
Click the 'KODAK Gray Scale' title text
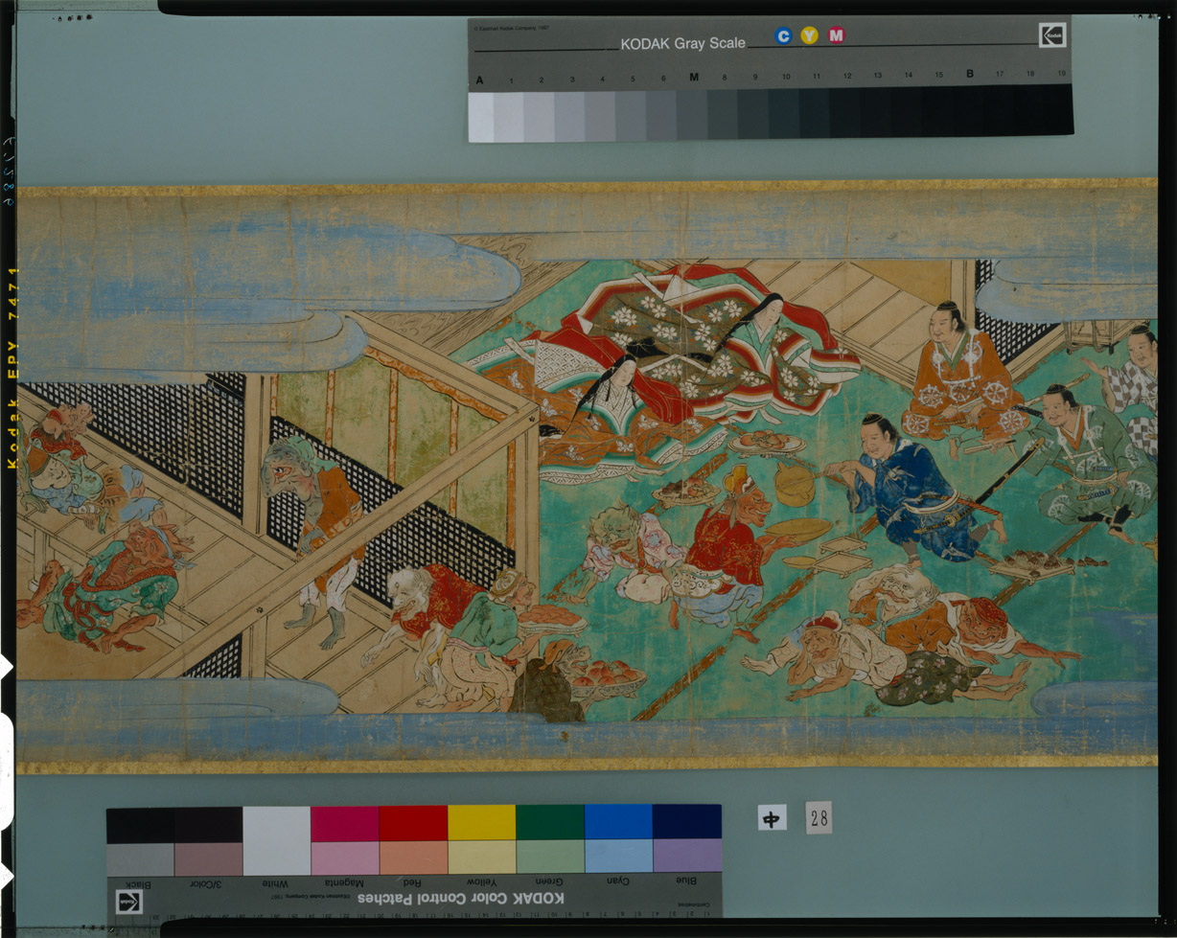click(682, 43)
